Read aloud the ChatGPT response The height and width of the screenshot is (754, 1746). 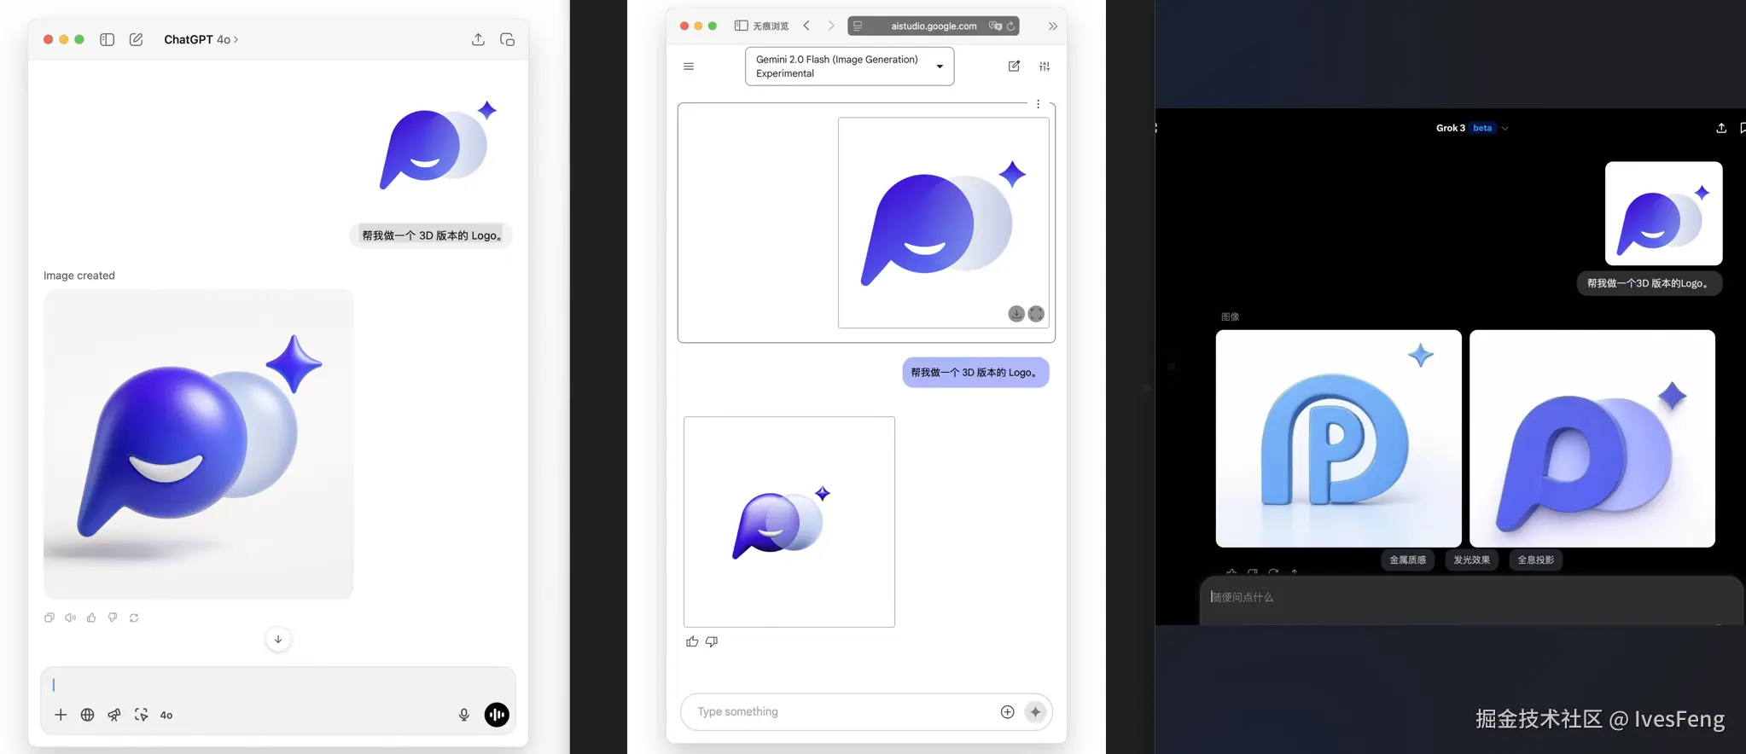pyautogui.click(x=70, y=618)
